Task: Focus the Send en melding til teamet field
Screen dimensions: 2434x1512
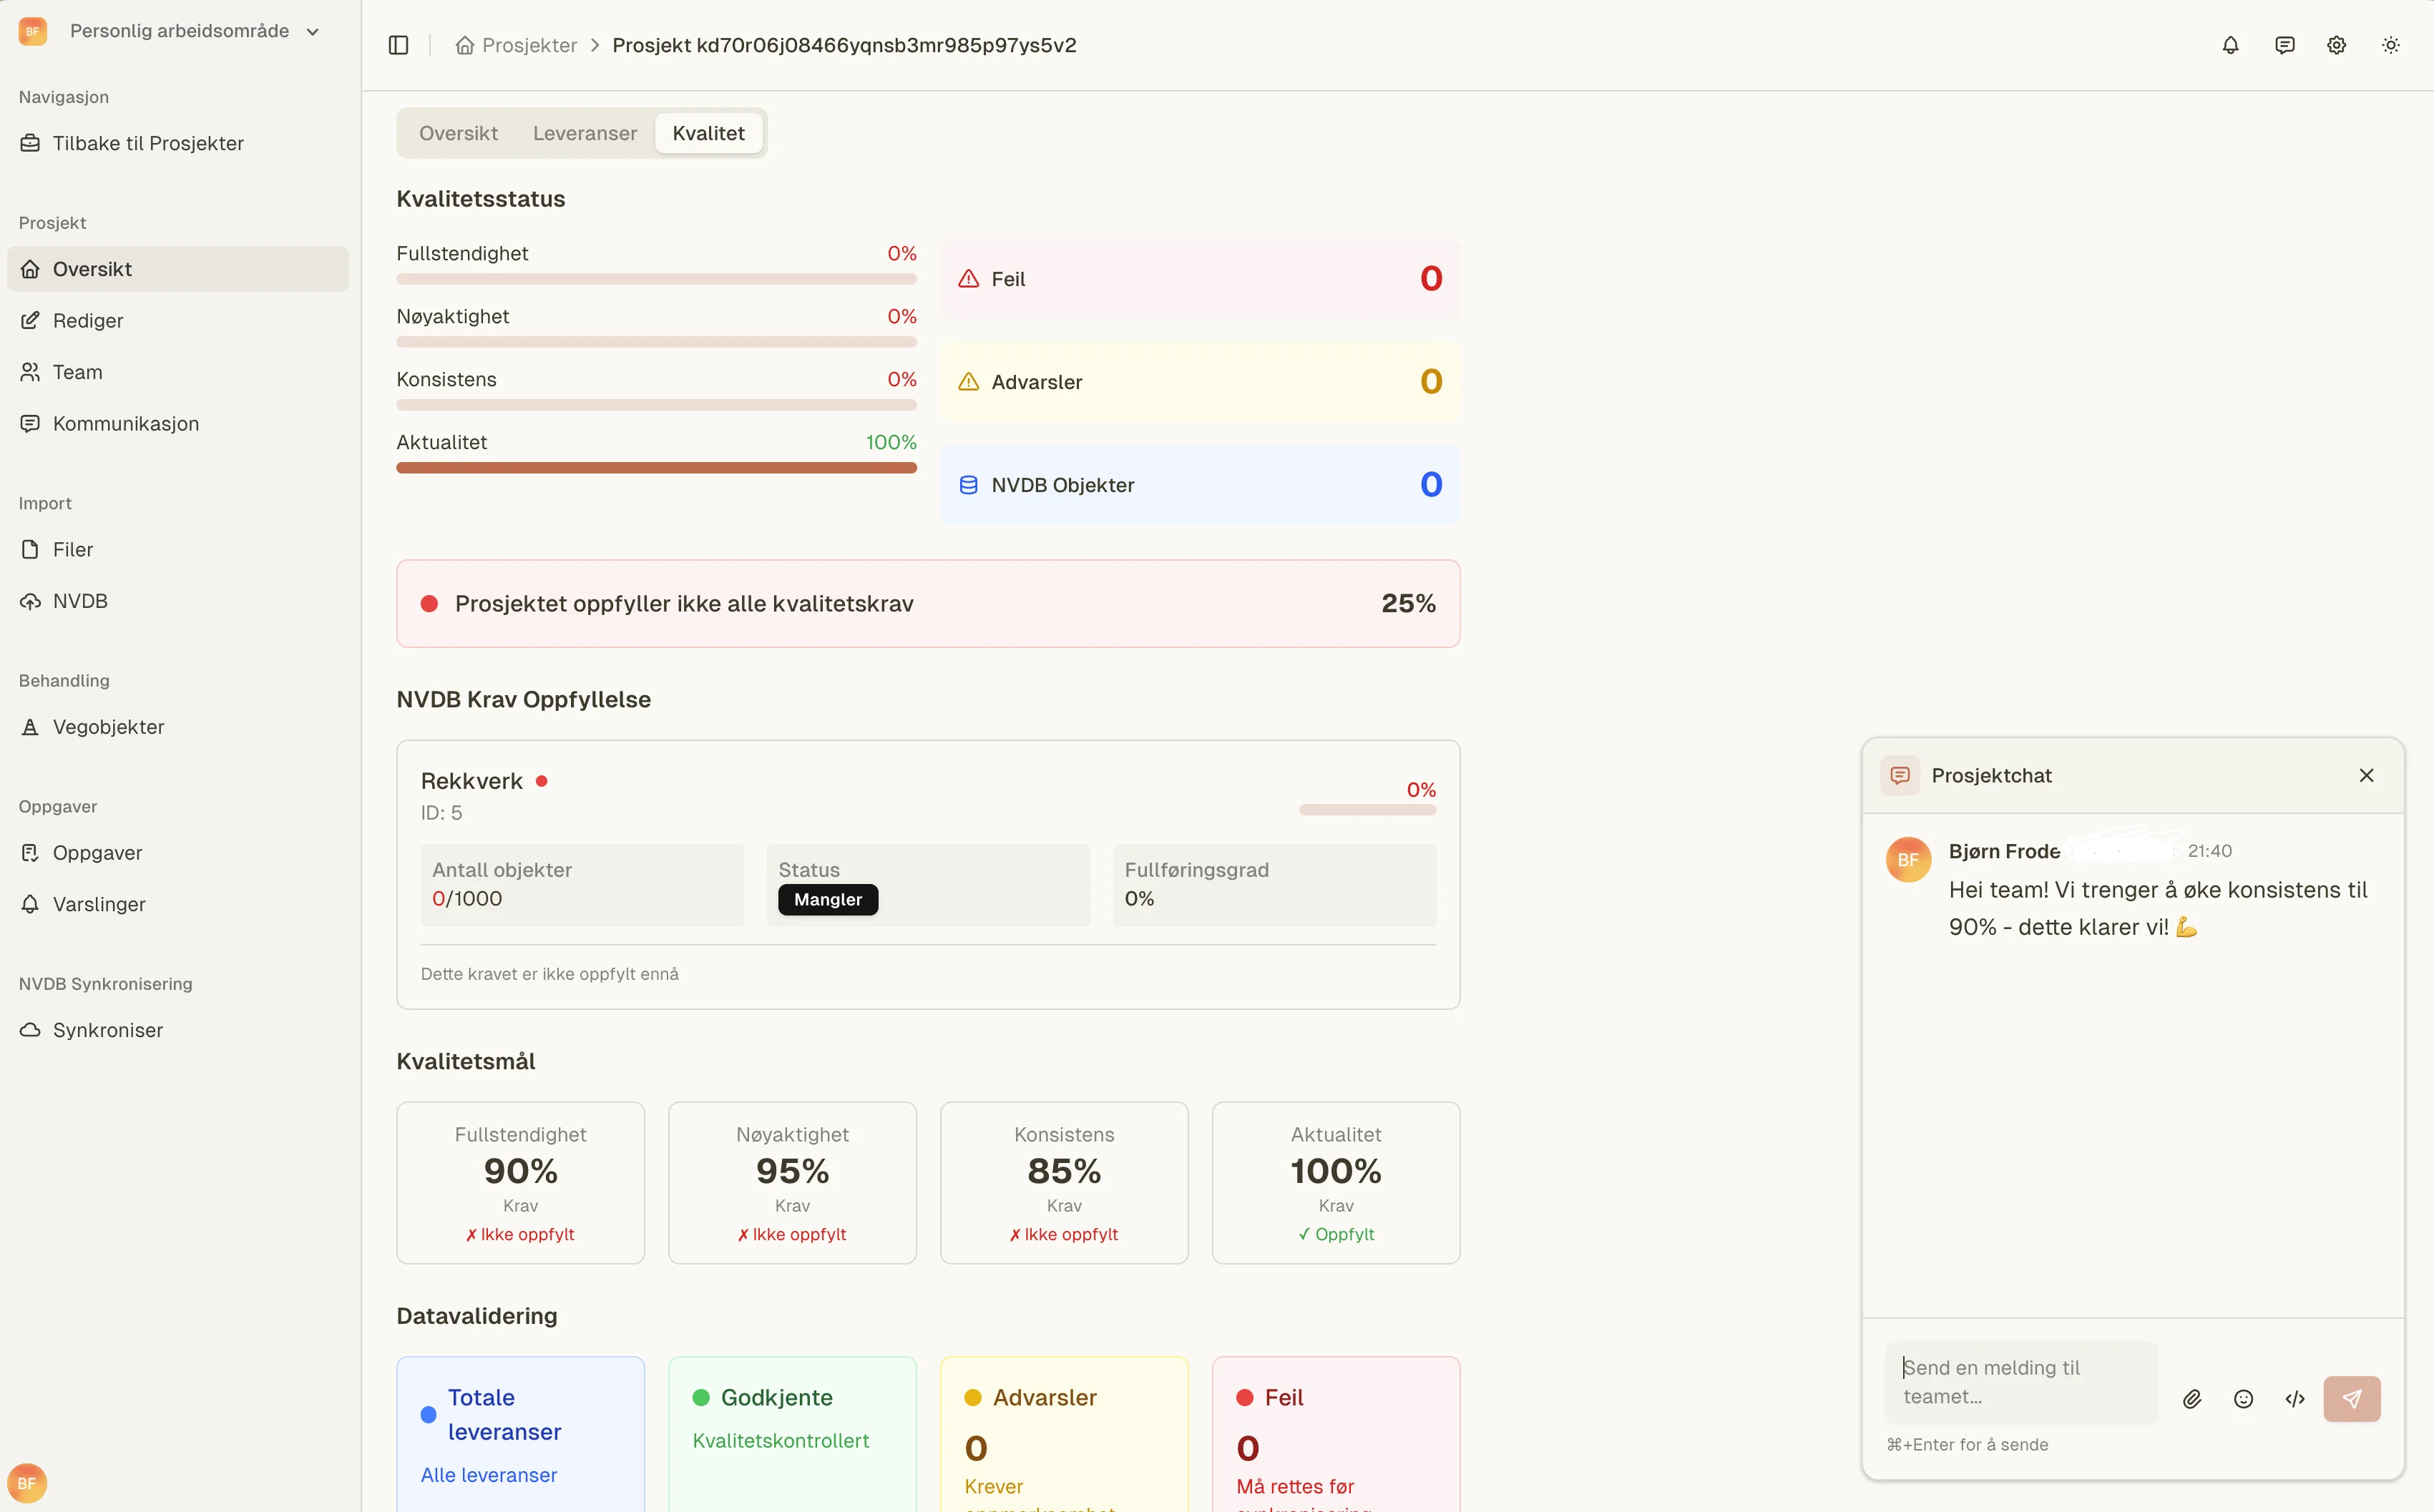Action: tap(2020, 1382)
